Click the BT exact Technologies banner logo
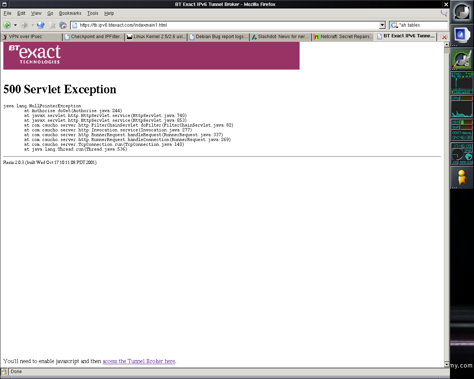The image size is (474, 379). 35,55
